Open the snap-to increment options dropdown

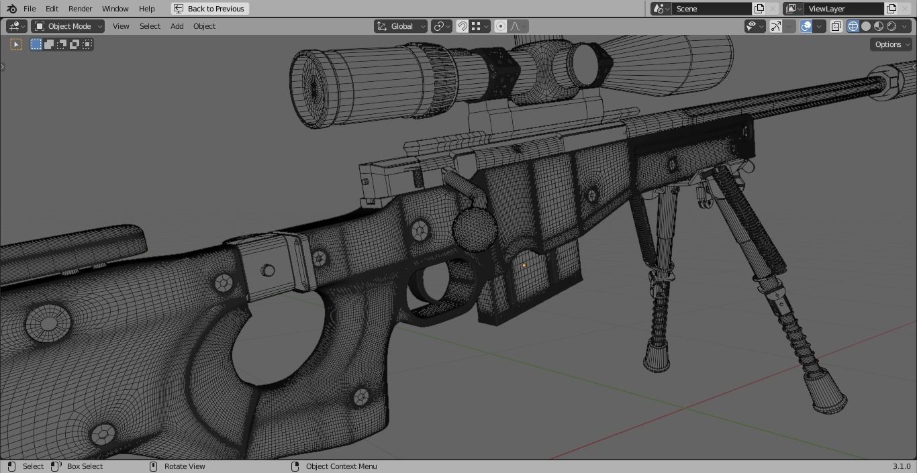coord(480,26)
